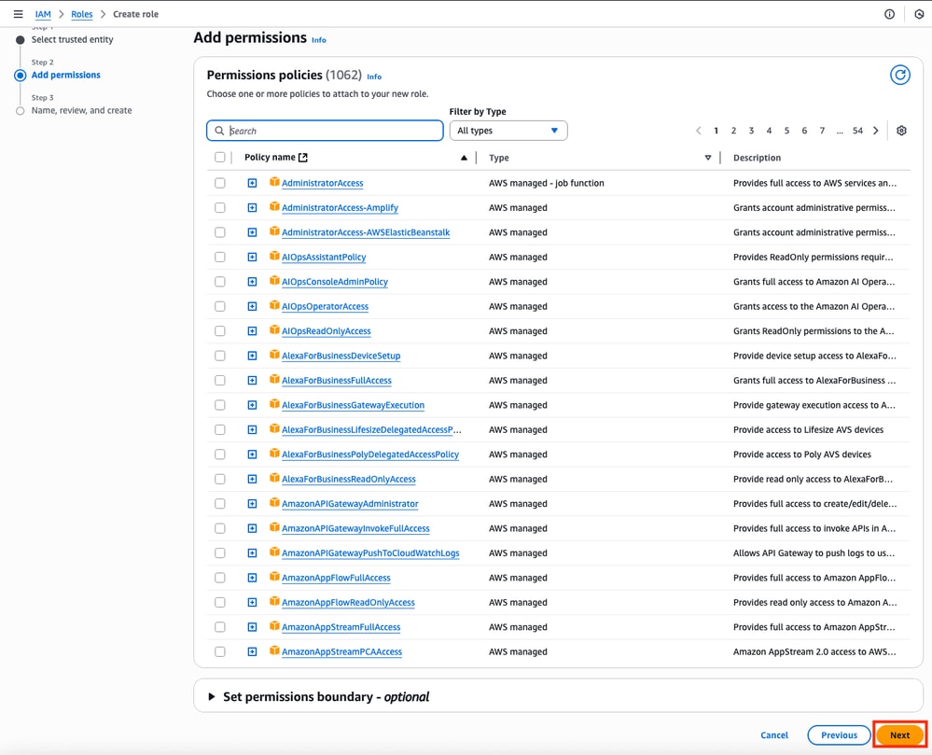Image resolution: width=932 pixels, height=755 pixels.
Task: Open the external link icon beside Policy name
Action: tap(303, 158)
